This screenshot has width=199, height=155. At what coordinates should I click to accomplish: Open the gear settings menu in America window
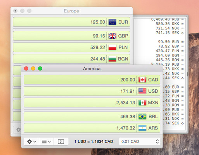pos(31,141)
